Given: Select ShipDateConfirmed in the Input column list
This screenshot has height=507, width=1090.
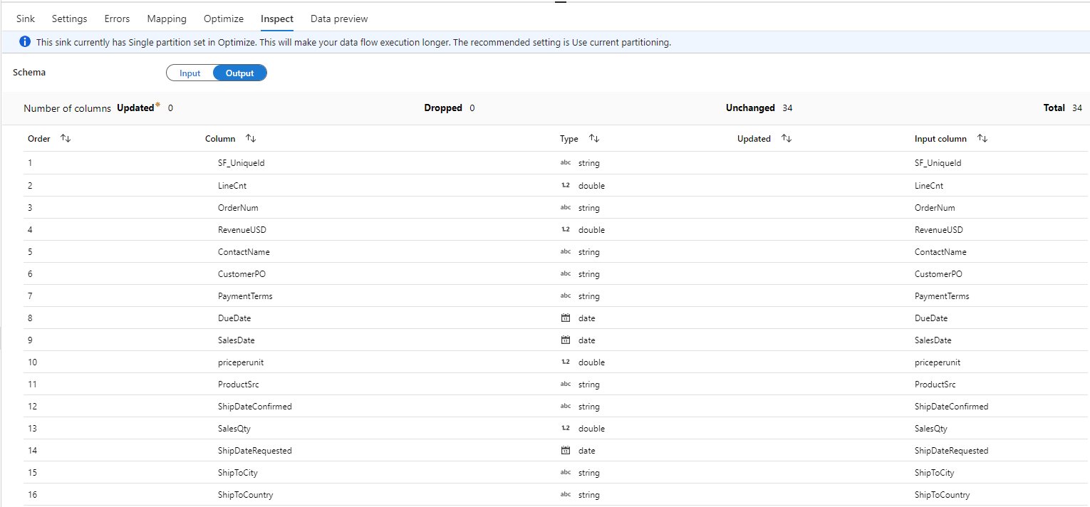Looking at the screenshot, I should click(951, 407).
